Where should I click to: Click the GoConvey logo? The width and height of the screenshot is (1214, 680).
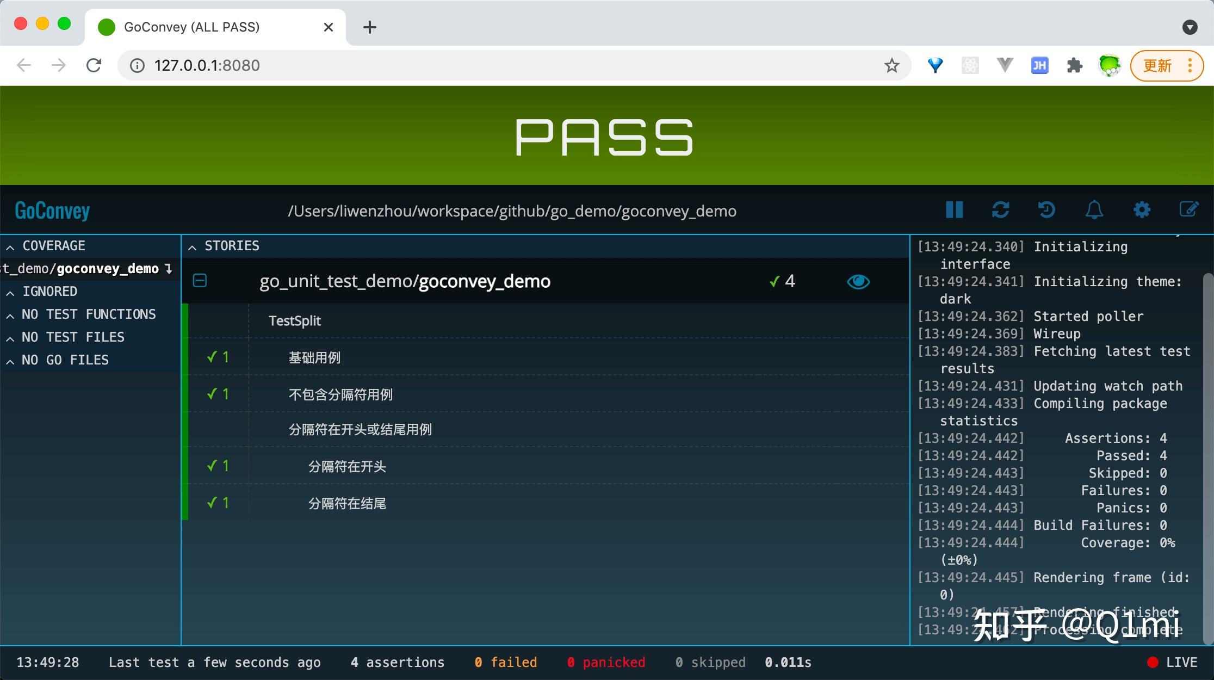tap(52, 211)
